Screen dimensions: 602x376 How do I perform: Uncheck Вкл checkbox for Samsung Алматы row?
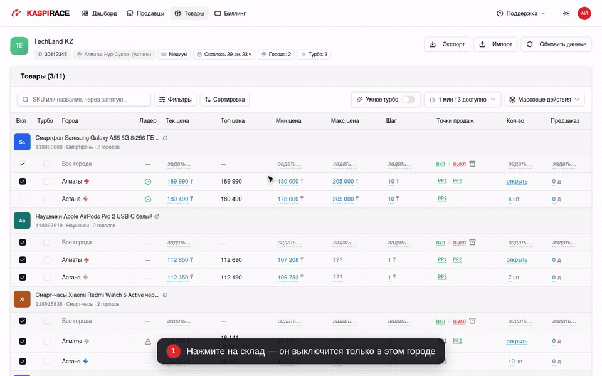tap(23, 182)
